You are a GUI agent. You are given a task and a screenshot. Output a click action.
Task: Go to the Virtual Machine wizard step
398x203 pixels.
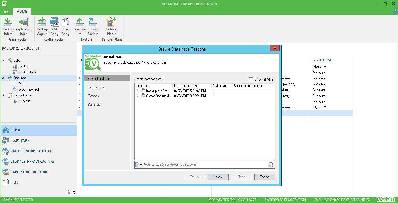pos(107,78)
